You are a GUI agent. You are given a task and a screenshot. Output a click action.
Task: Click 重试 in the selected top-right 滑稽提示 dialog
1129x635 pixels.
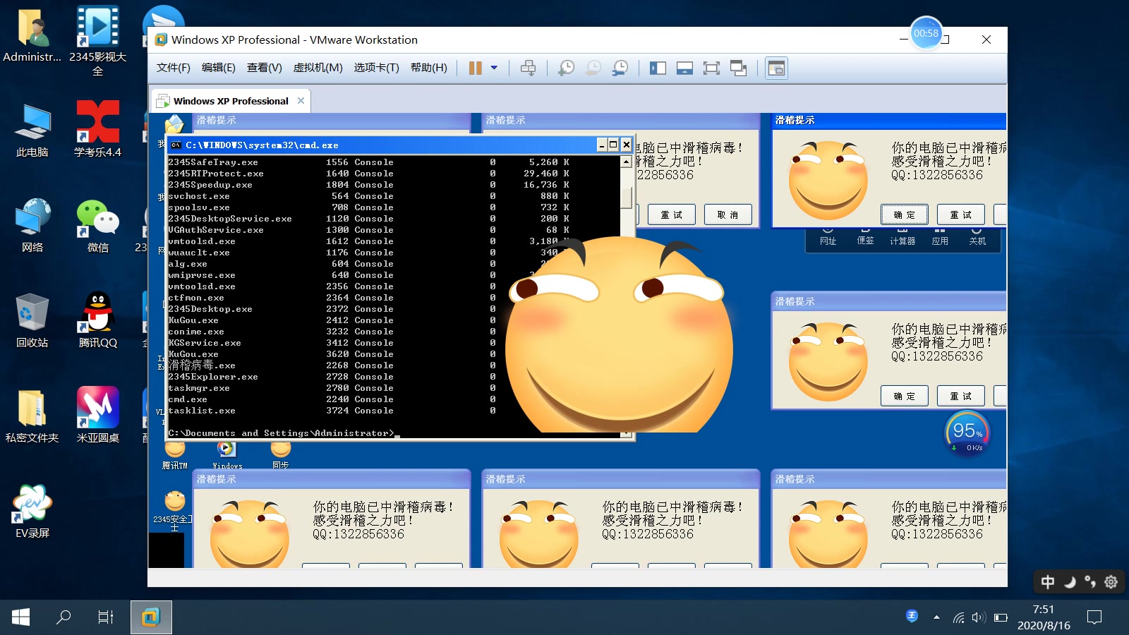(x=961, y=214)
